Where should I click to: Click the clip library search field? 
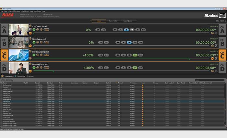point(209,80)
